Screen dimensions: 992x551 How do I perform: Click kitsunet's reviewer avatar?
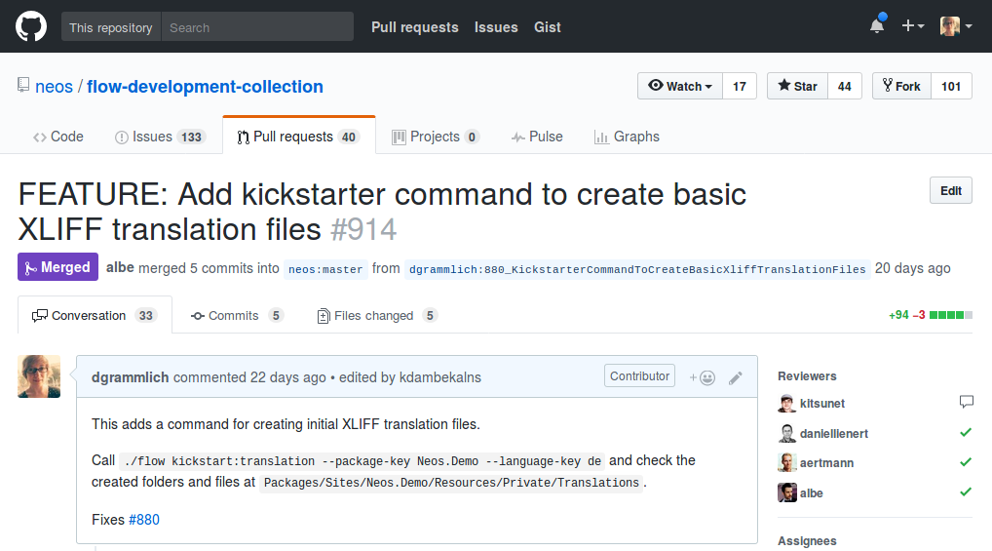click(787, 404)
